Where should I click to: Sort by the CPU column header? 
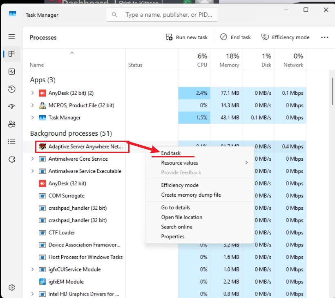pyautogui.click(x=194, y=60)
